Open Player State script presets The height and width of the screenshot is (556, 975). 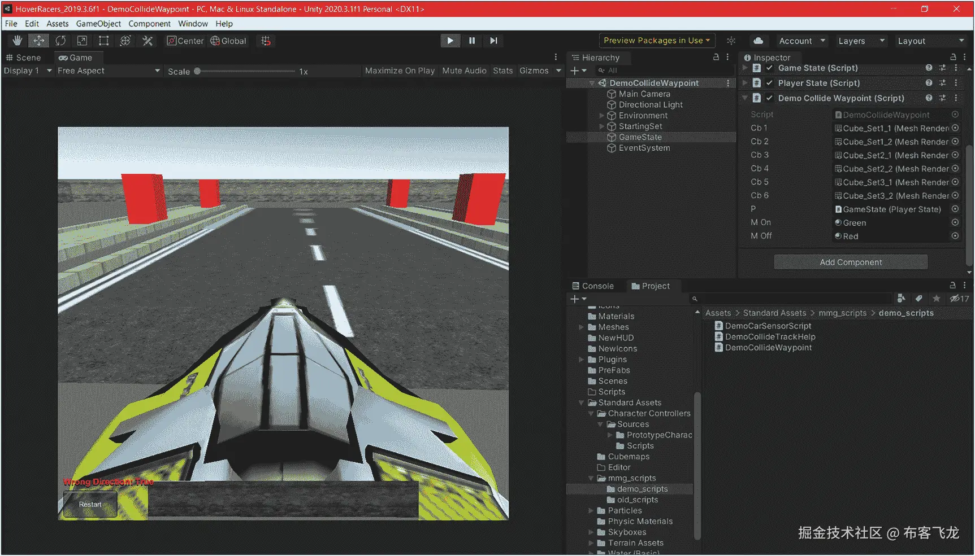pos(942,83)
